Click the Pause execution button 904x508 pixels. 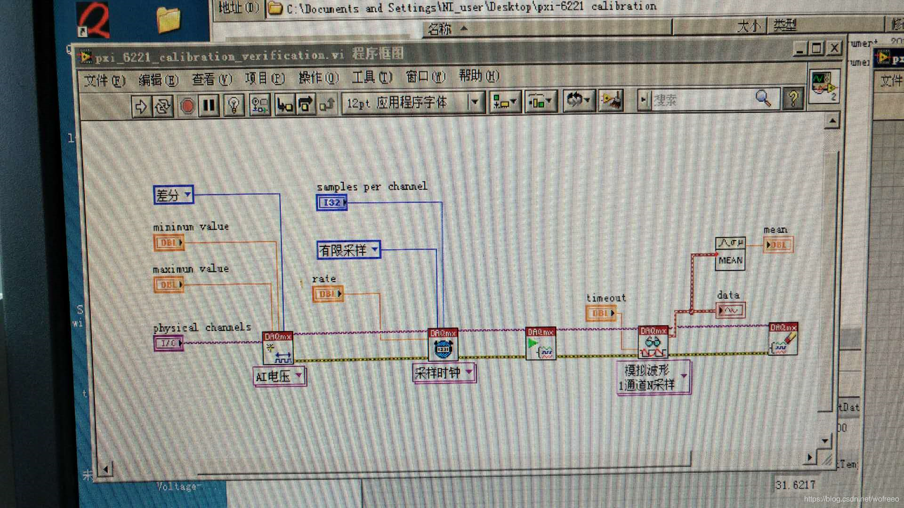[209, 105]
